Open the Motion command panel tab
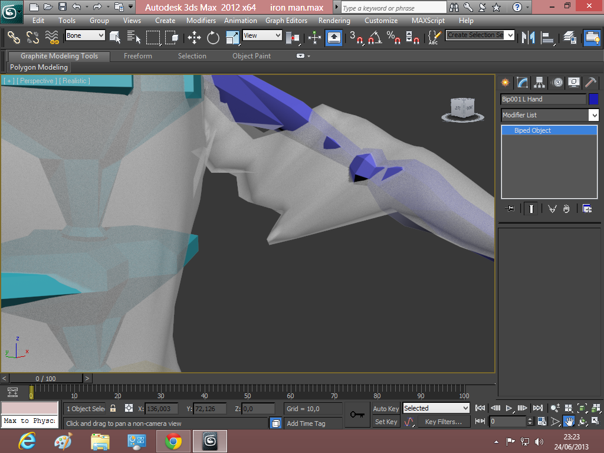Screen dimensions: 604x453 coord(557,82)
